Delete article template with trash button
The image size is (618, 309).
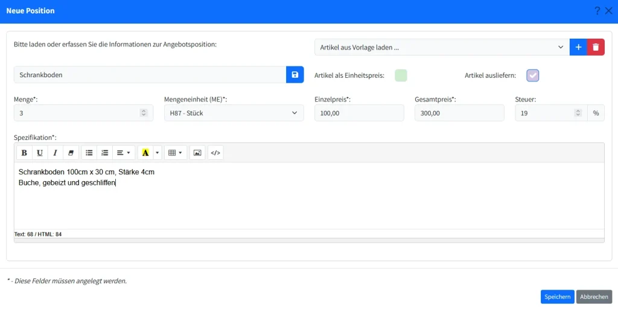(596, 47)
